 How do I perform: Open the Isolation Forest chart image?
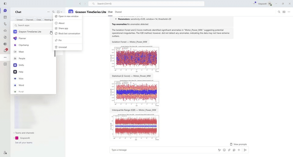(135, 59)
